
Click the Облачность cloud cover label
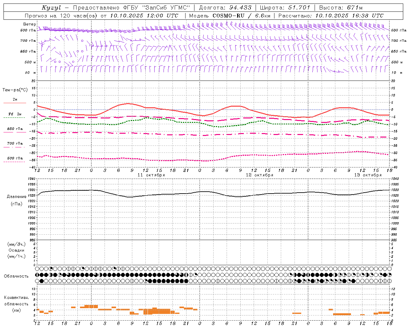[x=16, y=276]
